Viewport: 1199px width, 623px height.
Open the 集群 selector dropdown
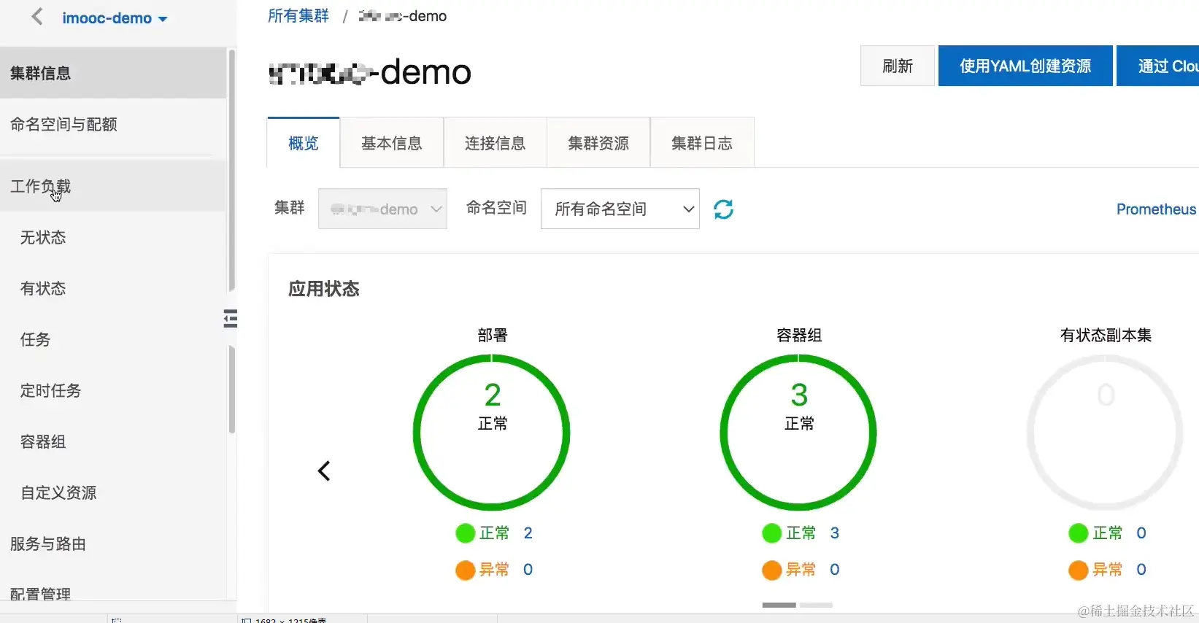click(x=382, y=209)
